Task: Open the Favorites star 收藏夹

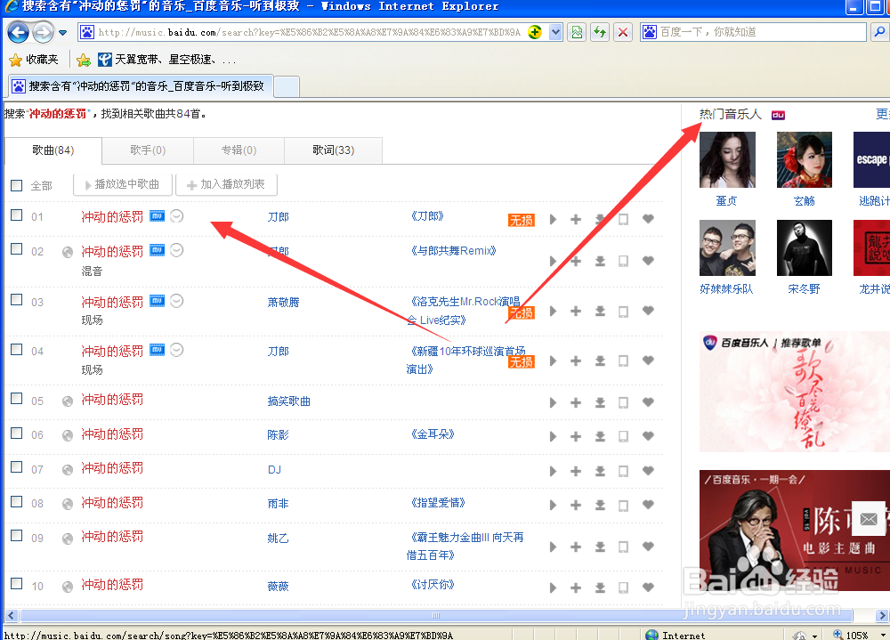Action: point(34,60)
